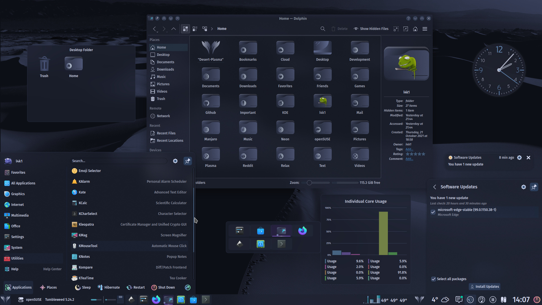Click Add link next to Tags
This screenshot has width=542, height=305.
click(x=409, y=149)
